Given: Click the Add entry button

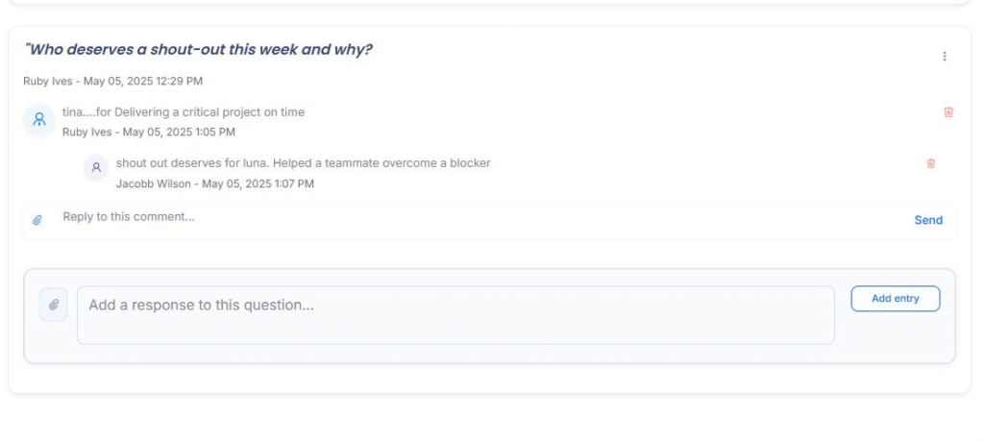Looking at the screenshot, I should pos(895,299).
